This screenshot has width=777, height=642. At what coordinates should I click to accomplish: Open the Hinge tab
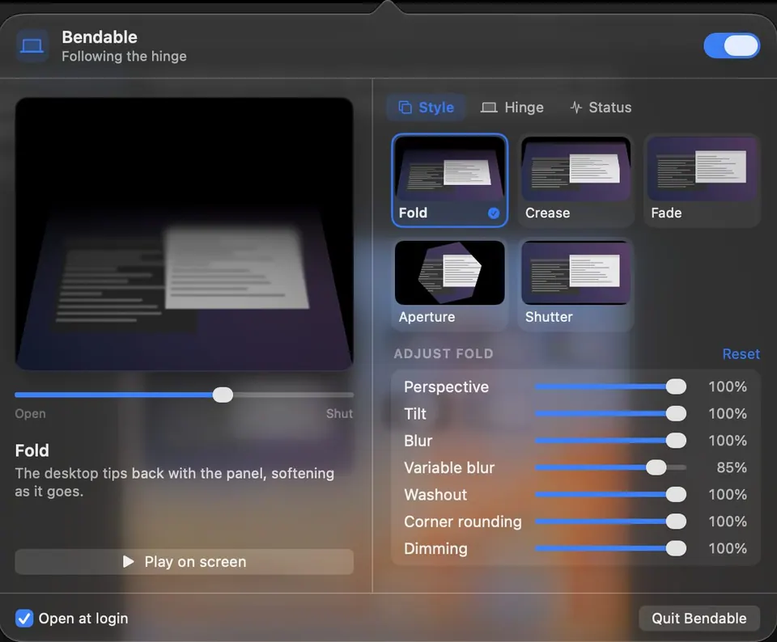coord(512,108)
